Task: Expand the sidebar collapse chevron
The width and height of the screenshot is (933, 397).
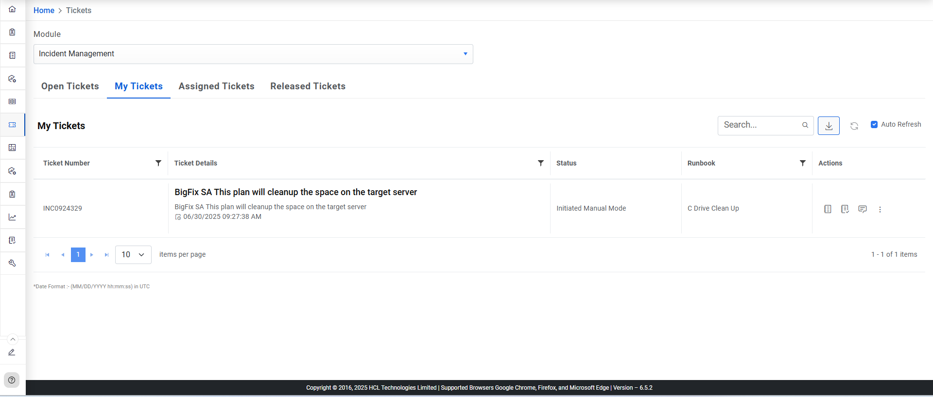Action: (13, 339)
